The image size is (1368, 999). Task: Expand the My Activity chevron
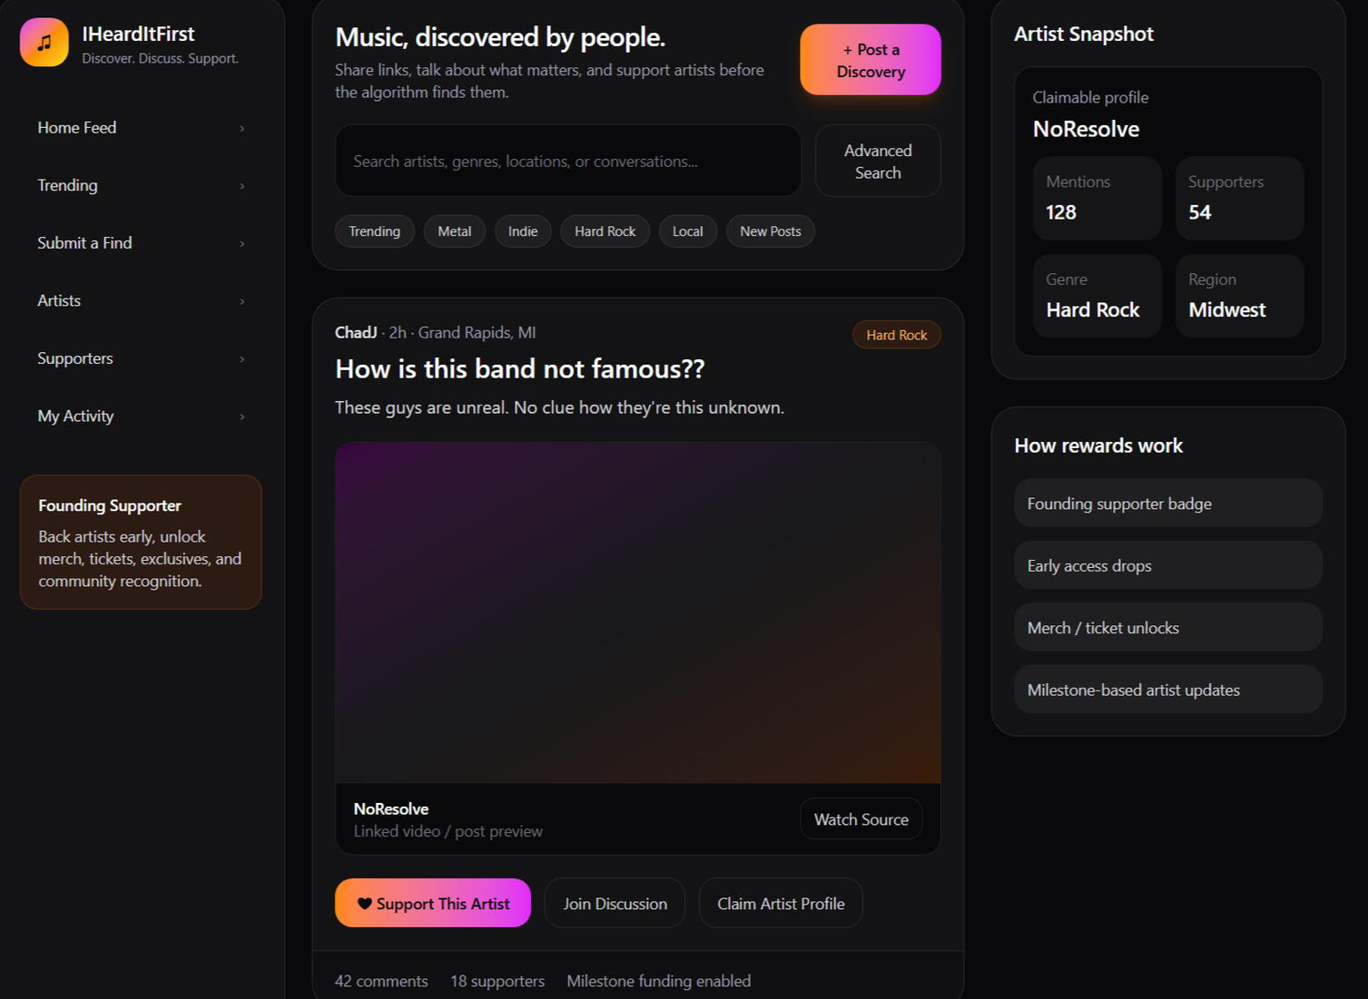click(241, 416)
